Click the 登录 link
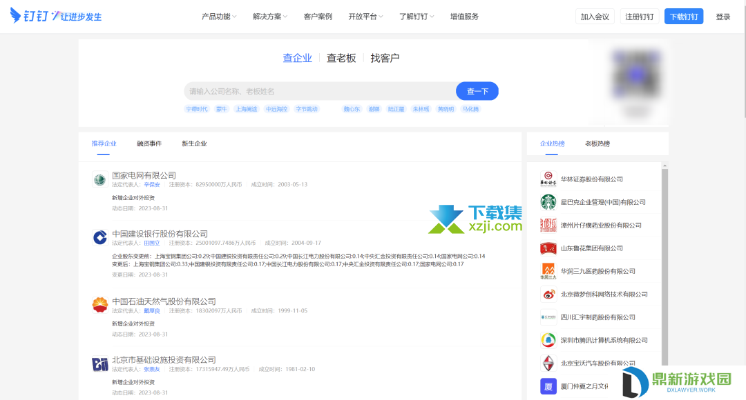Viewport: 746px width, 400px height. pos(723,17)
